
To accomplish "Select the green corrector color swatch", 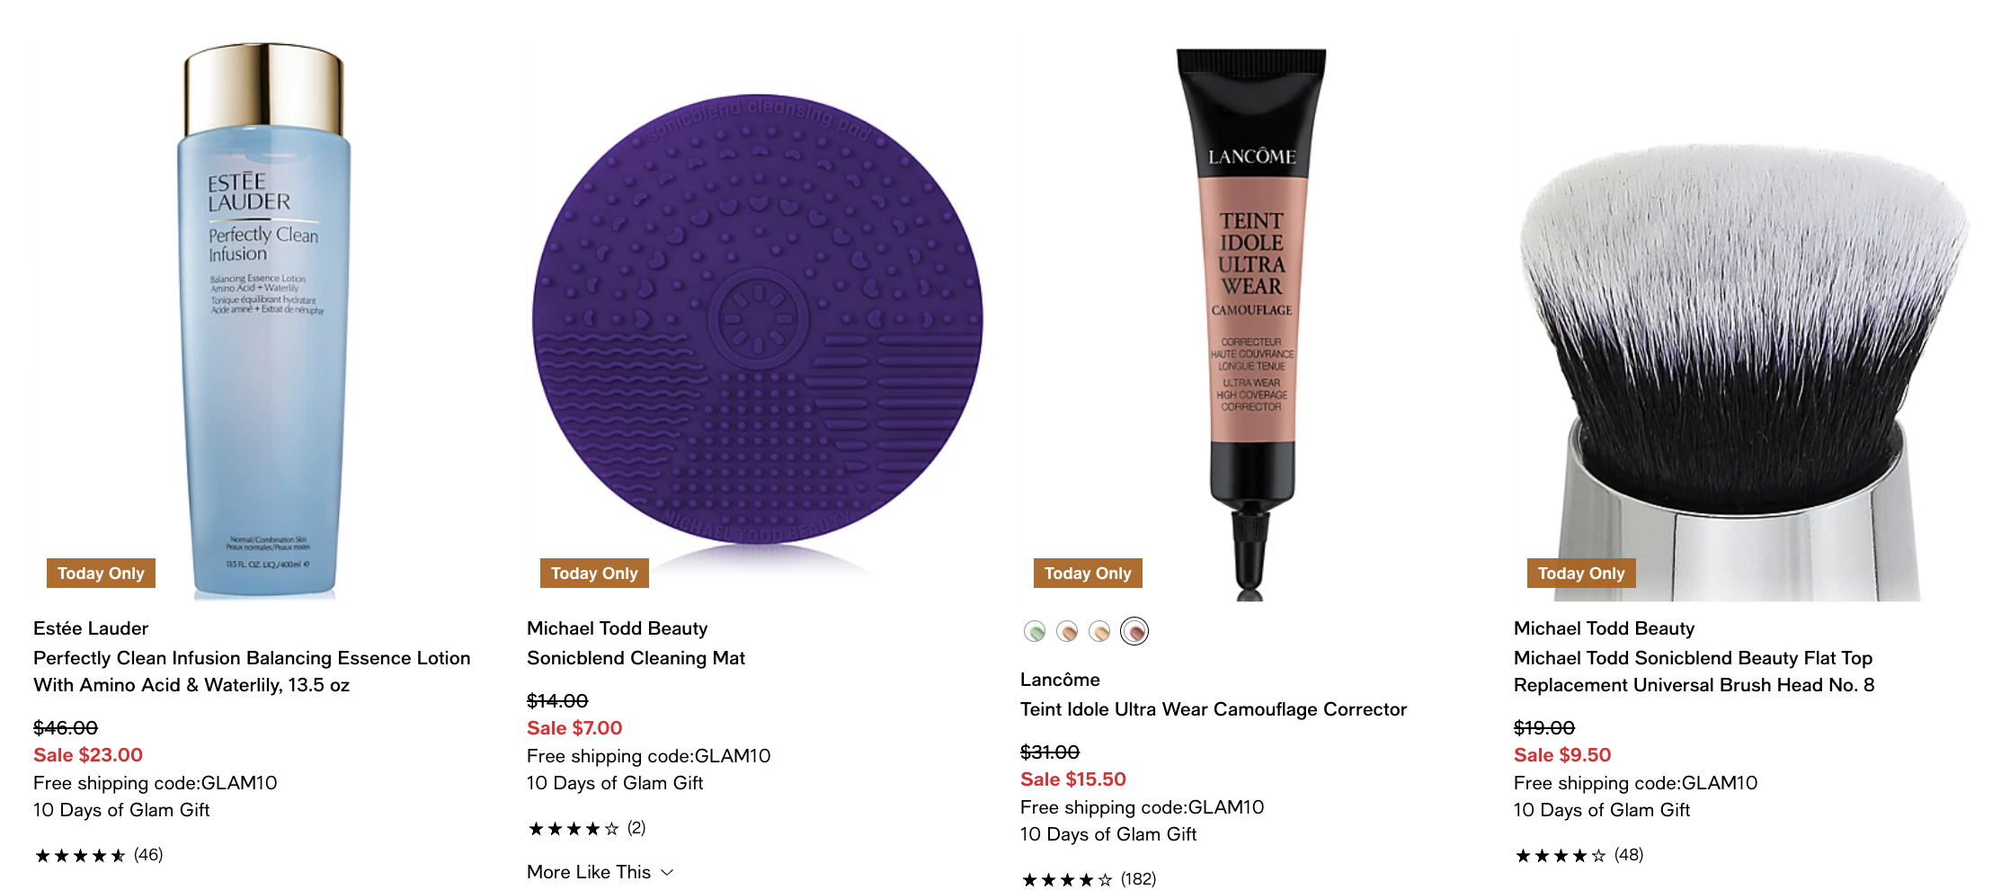I will click(x=1035, y=632).
